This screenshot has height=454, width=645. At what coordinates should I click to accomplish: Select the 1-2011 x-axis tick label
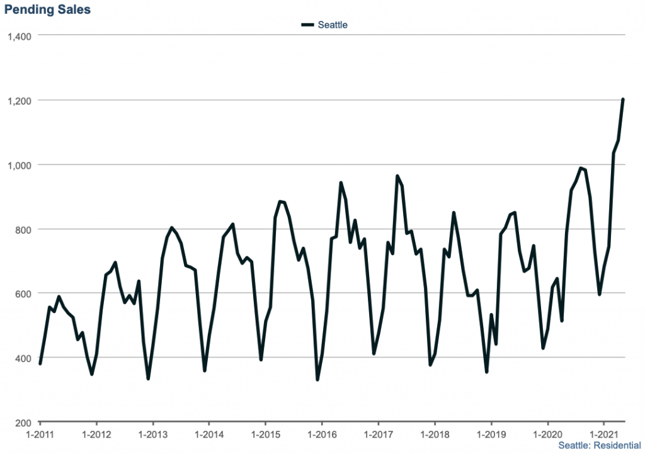click(x=40, y=434)
